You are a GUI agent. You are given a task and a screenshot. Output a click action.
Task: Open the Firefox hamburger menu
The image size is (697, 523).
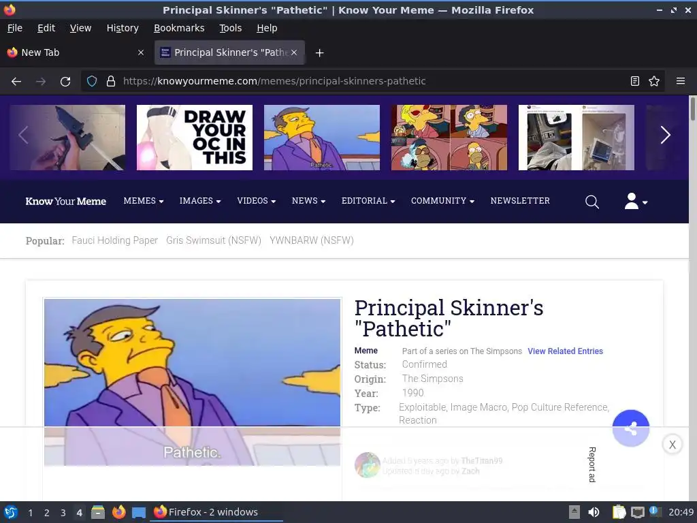pyautogui.click(x=680, y=81)
